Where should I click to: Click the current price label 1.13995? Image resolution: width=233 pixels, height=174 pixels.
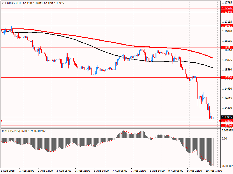(x=227, y=117)
